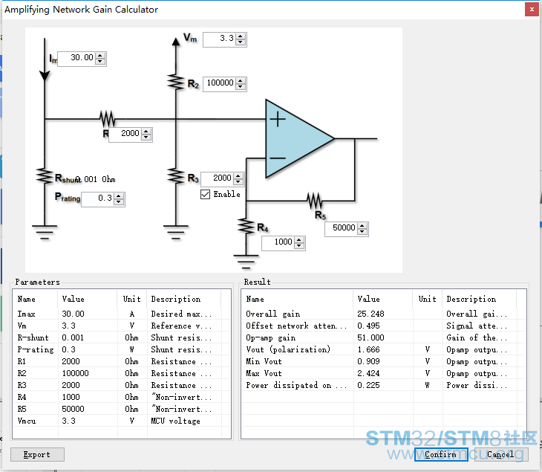
Task: Click the Value column header in Result
Action: pos(383,299)
